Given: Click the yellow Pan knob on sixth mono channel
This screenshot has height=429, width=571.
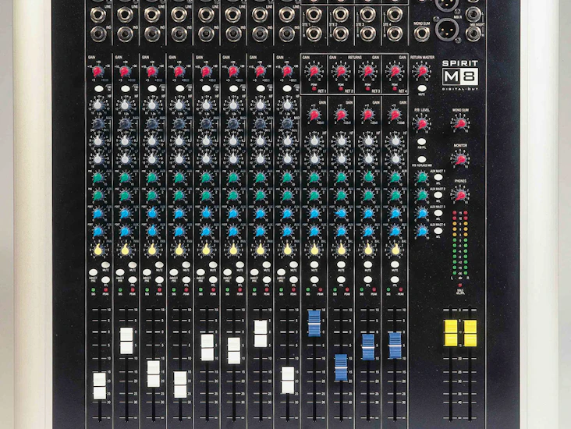Looking at the screenshot, I should [233, 250].
